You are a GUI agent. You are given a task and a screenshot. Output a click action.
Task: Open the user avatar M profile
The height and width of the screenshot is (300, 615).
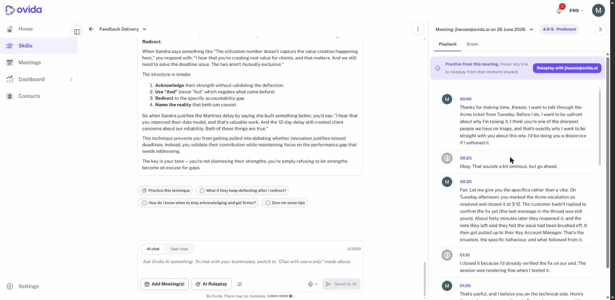click(x=598, y=11)
